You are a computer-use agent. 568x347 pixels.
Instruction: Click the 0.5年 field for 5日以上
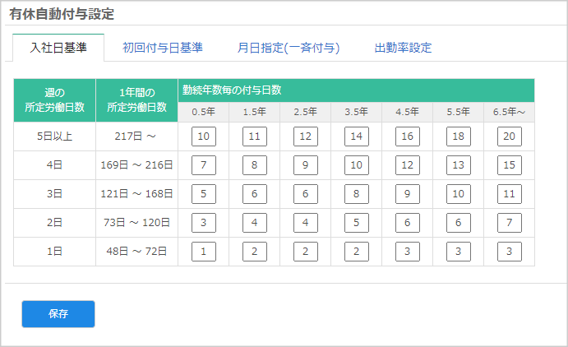coord(204,136)
